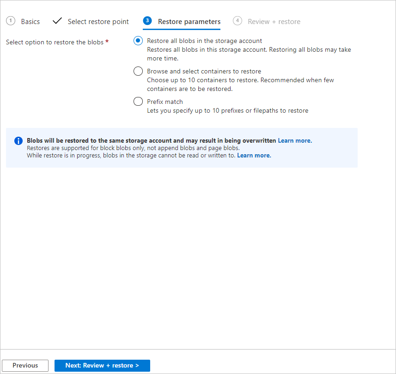Click the checkmark icon next to Select restore point
396x374 pixels.
pyautogui.click(x=57, y=21)
